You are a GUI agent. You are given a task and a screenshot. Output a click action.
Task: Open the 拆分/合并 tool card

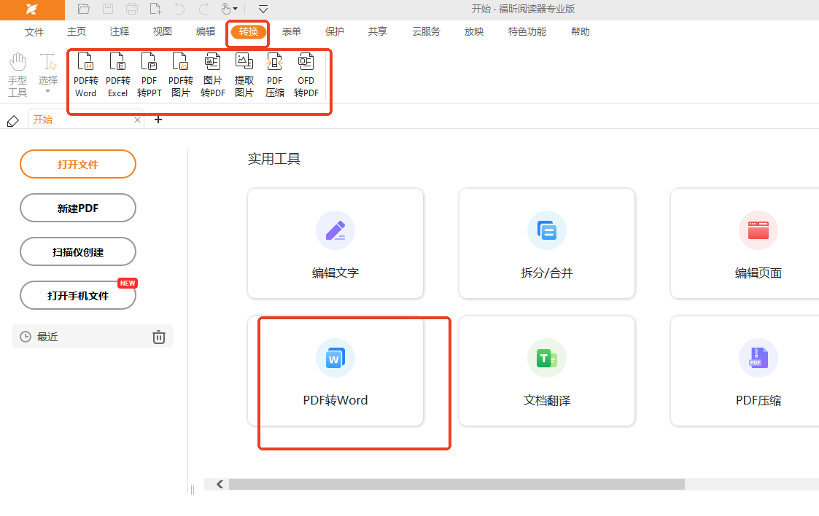pos(547,243)
